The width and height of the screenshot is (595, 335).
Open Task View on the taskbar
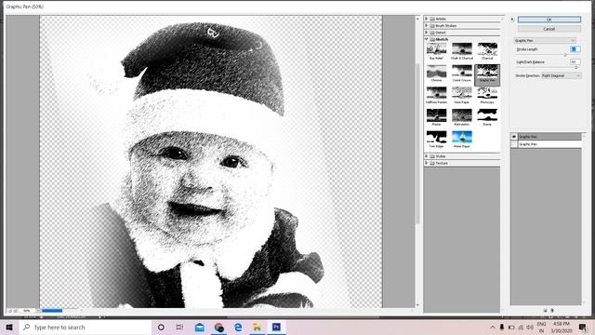[179, 327]
